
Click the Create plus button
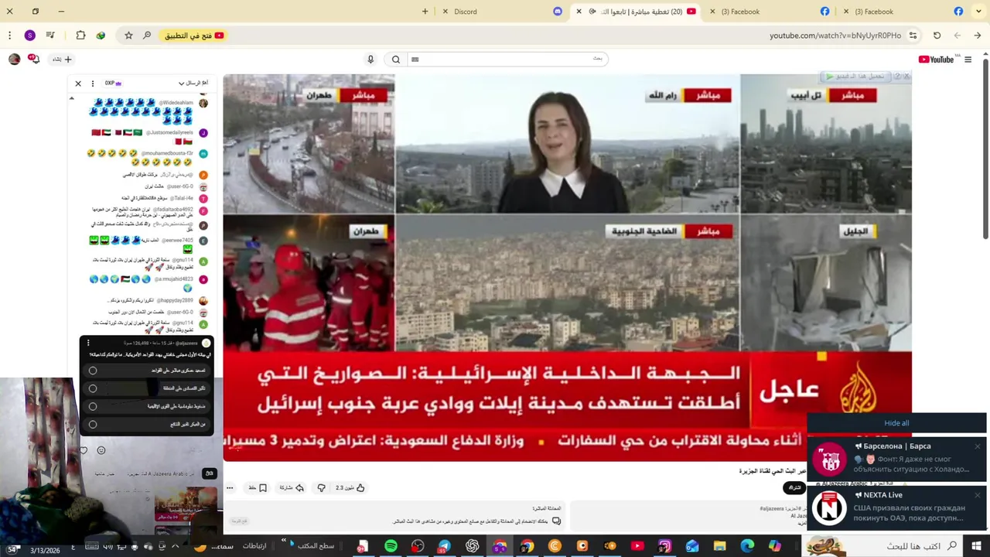[62, 60]
